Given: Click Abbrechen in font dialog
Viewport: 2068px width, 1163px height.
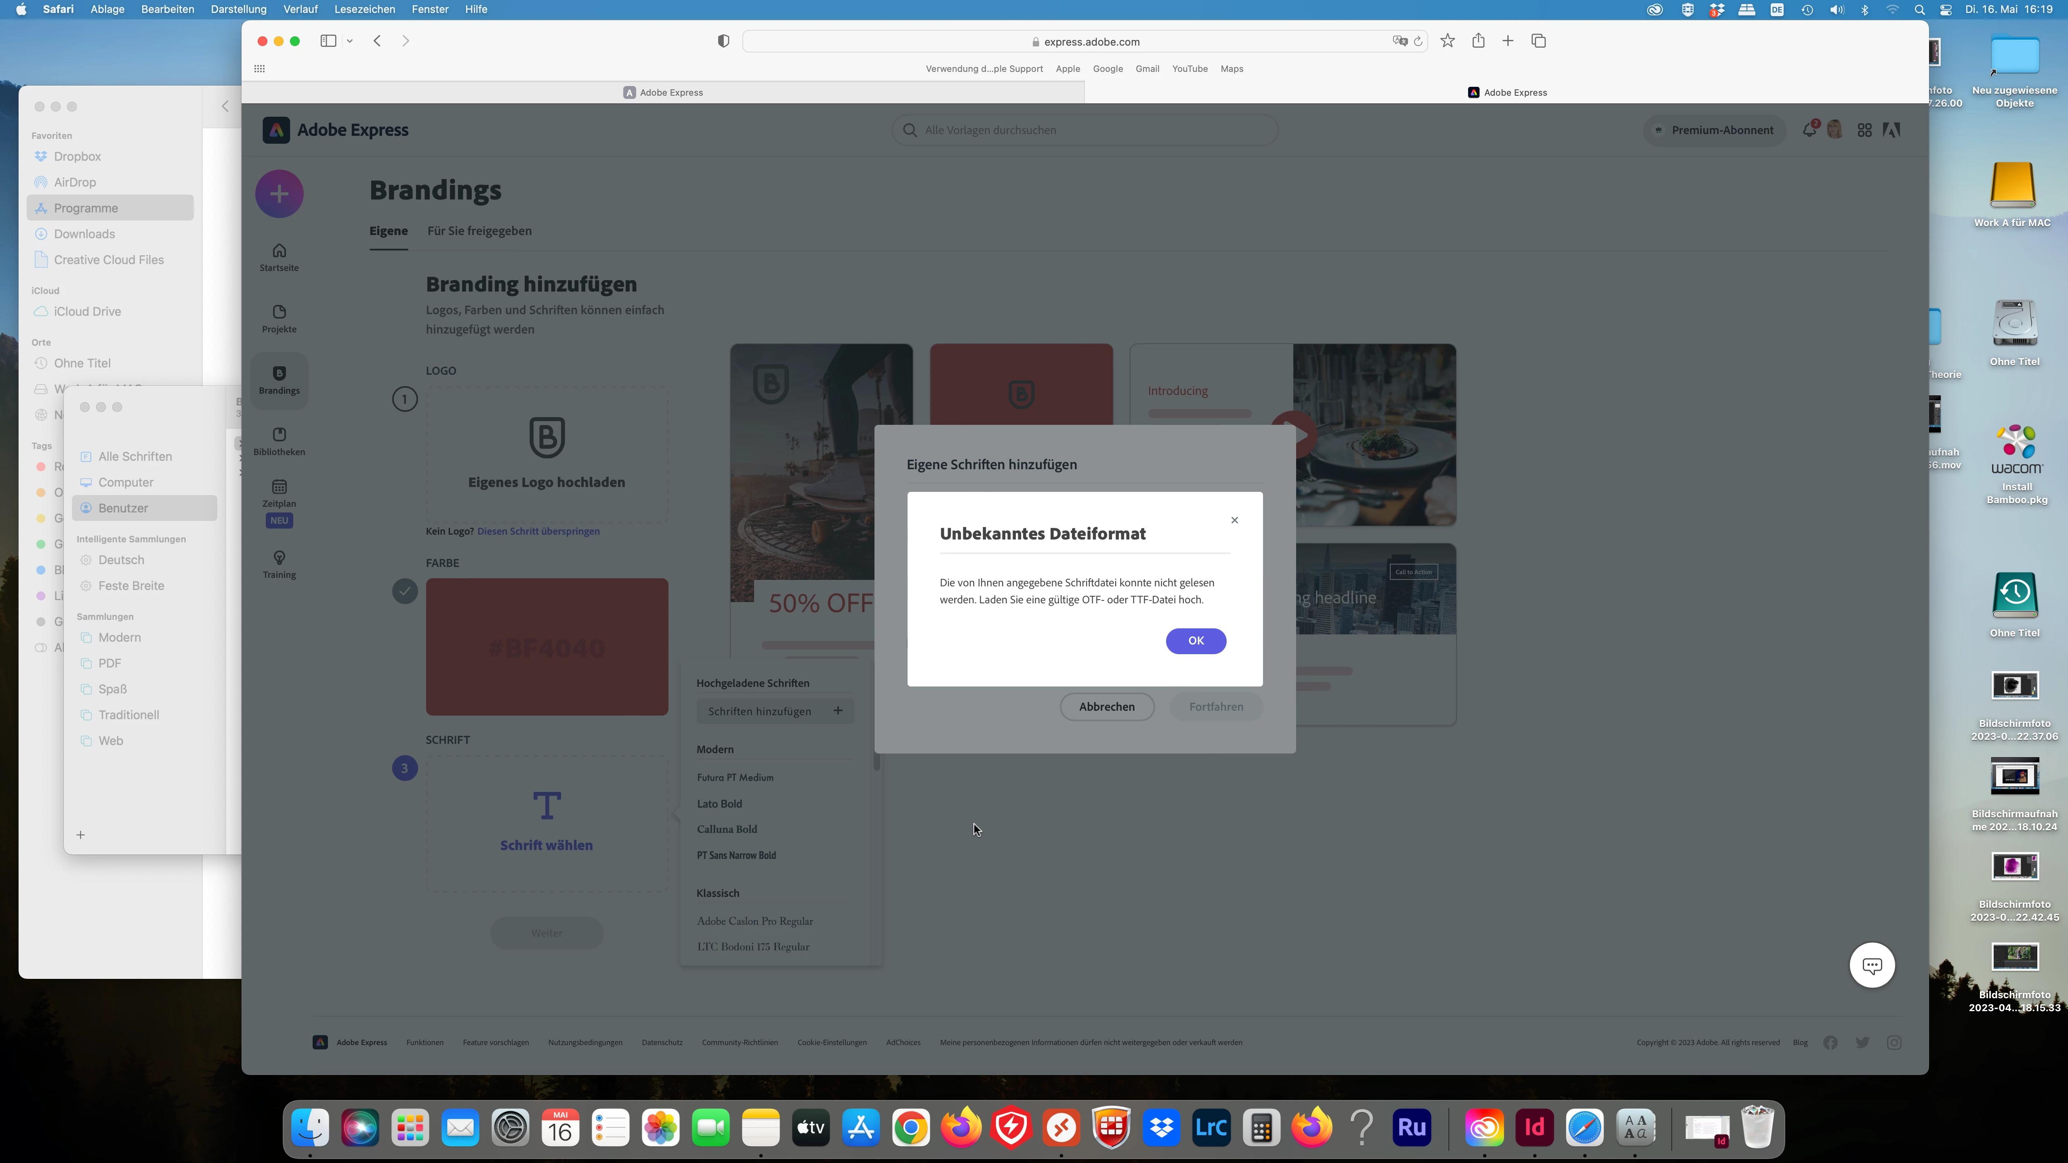Looking at the screenshot, I should pos(1106,706).
